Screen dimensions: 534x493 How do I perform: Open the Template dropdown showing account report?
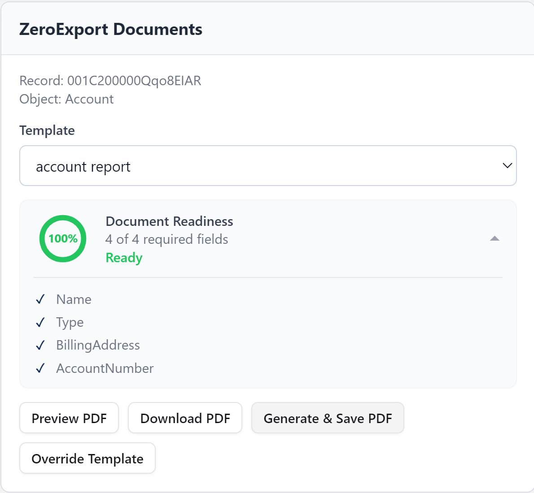tap(268, 166)
